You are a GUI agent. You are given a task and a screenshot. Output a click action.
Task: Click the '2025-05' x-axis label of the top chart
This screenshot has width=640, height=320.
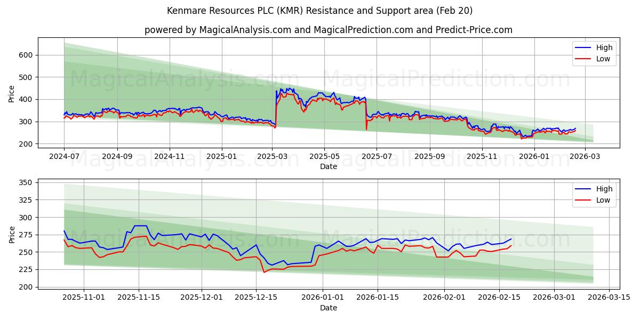(x=324, y=156)
